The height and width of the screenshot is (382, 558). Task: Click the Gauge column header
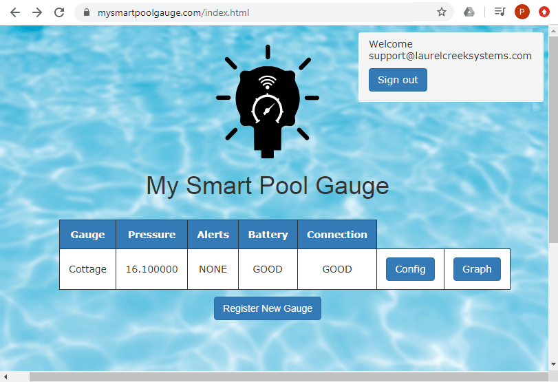[87, 235]
